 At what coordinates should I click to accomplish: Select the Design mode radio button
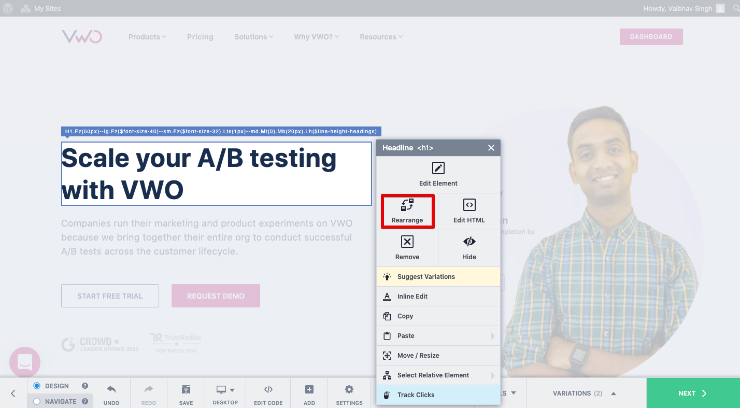tap(37, 386)
